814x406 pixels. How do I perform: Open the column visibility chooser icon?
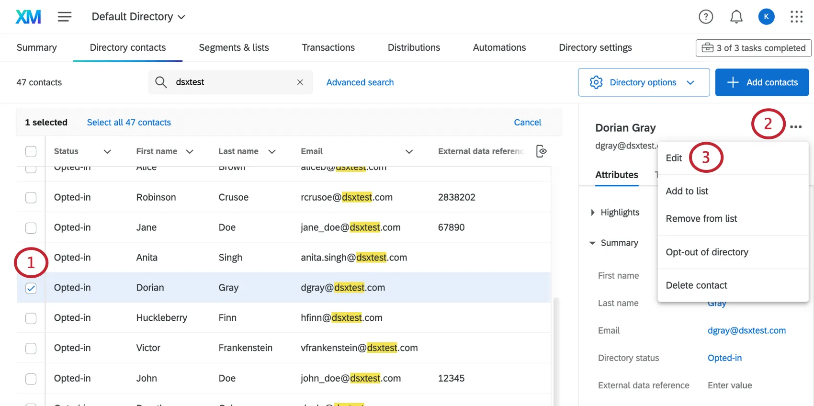tap(541, 151)
